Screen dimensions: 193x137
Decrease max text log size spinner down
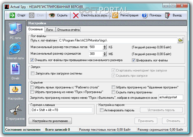(x=105, y=48)
